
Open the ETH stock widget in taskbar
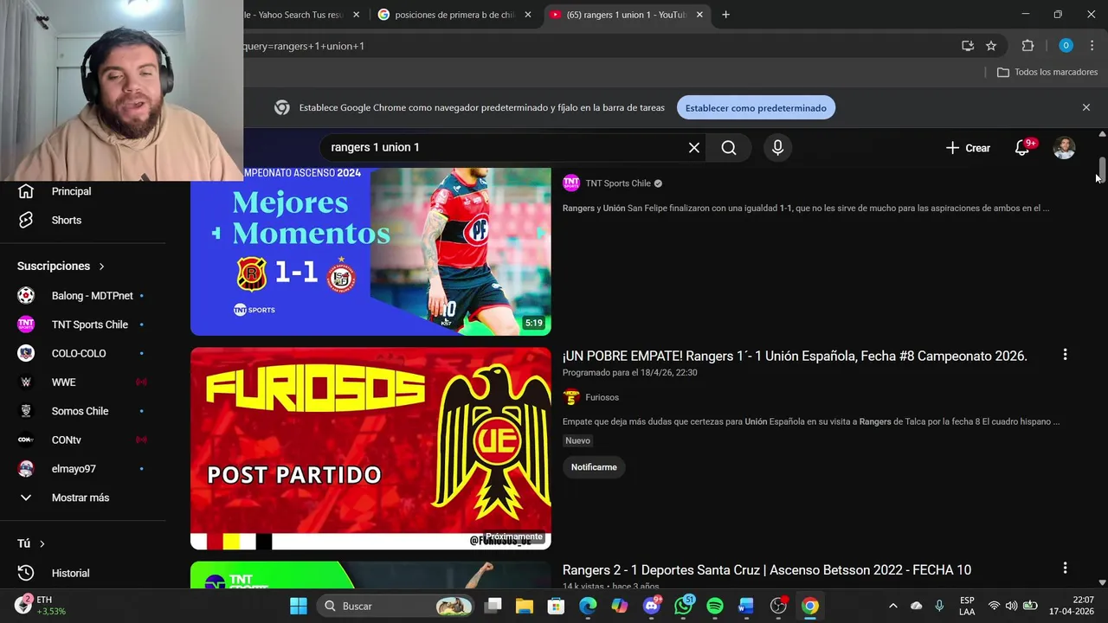[42, 606]
